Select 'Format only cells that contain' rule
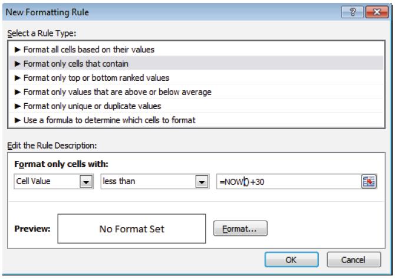 pyautogui.click(x=196, y=64)
